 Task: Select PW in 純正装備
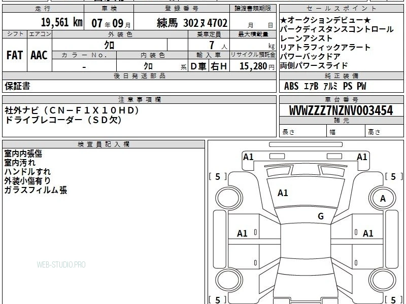[x=361, y=86]
